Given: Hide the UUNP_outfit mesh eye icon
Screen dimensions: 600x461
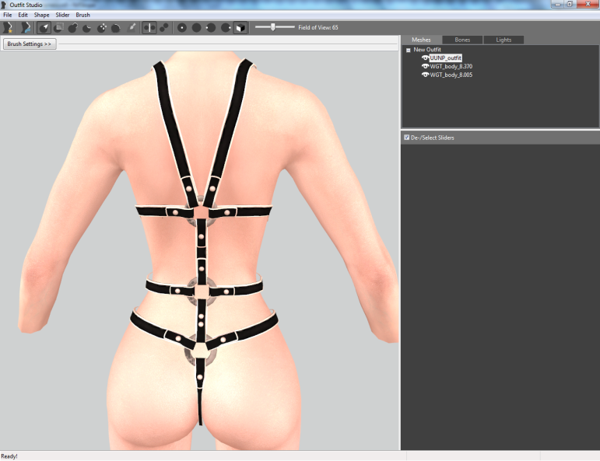Looking at the screenshot, I should 425,58.
